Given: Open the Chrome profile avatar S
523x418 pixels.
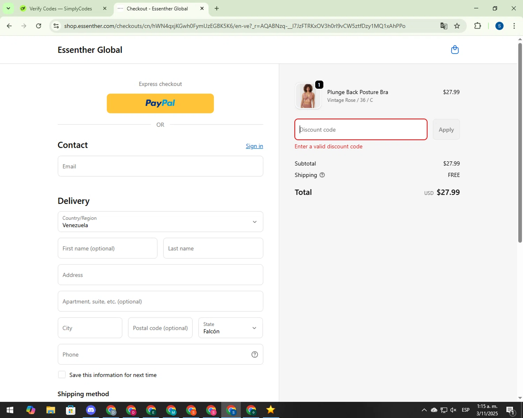Looking at the screenshot, I should tap(499, 26).
